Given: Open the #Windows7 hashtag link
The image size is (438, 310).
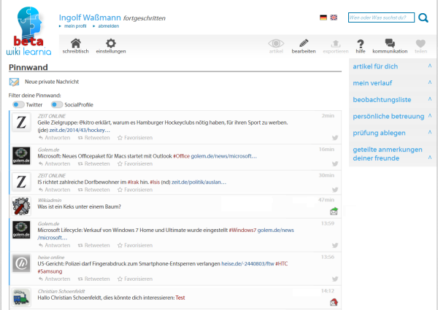Looking at the screenshot, I should point(242,230).
